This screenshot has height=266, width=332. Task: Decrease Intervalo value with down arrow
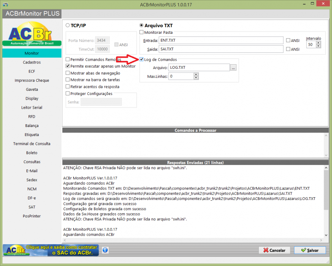click(x=318, y=46)
